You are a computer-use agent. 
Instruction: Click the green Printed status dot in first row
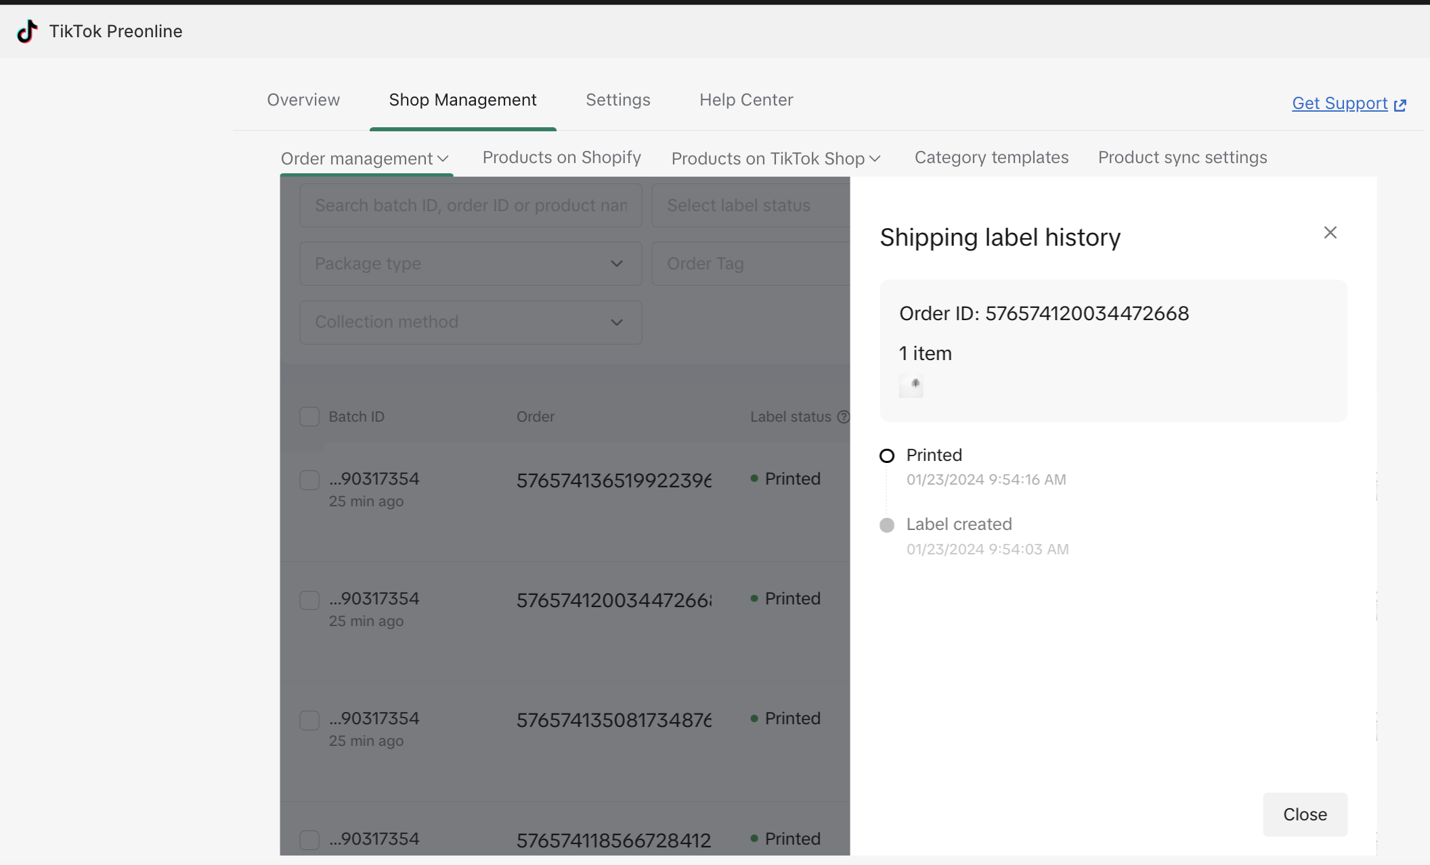(754, 479)
